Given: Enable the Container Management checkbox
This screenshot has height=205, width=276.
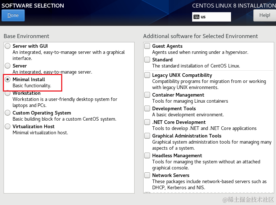Looking at the screenshot, I should [147, 95].
